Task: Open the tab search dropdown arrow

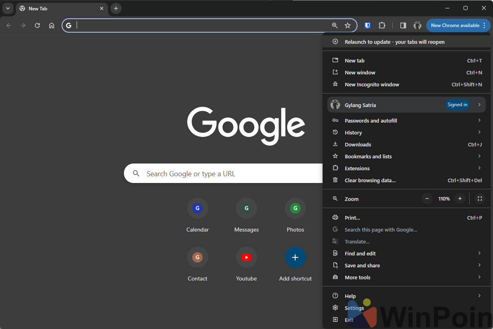Action: coord(8,8)
